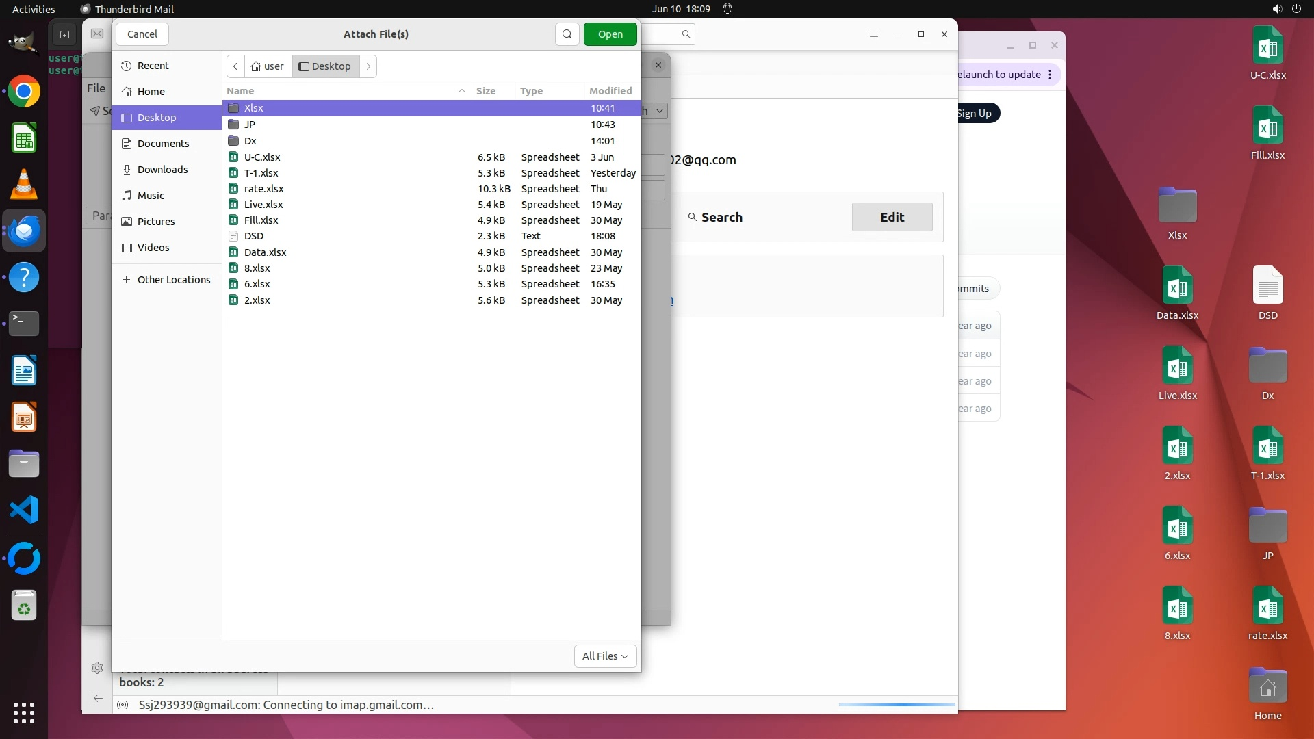Click the Modified column header
This screenshot has height=739, width=1314.
point(610,91)
